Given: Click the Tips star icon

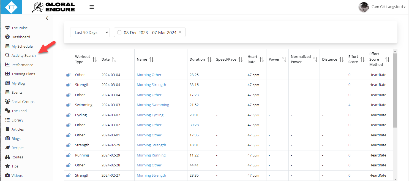Looking at the screenshot, I should [7, 166].
